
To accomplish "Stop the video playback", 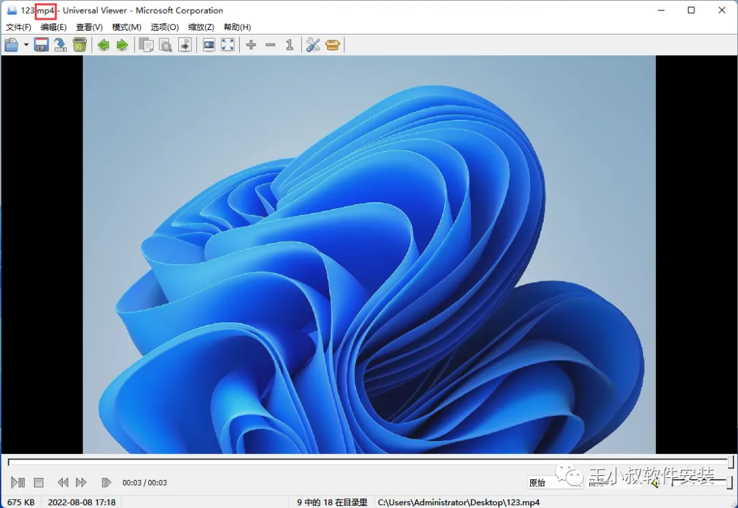I will coord(38,483).
